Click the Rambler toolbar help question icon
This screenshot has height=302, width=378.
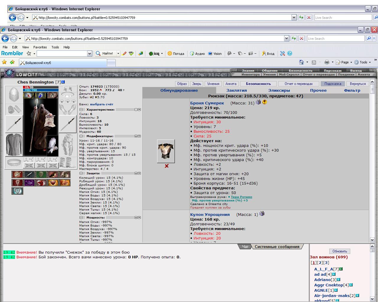[x=290, y=53]
